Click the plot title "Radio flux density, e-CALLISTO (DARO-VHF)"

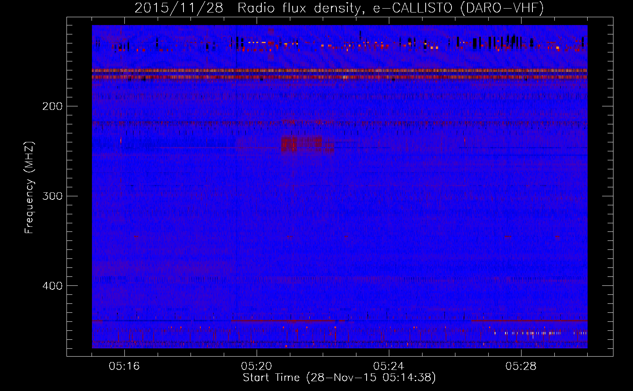pos(390,8)
